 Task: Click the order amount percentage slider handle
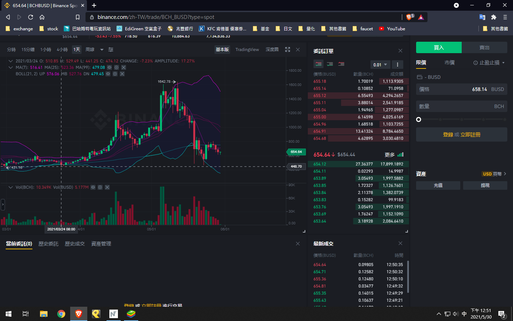click(x=419, y=119)
